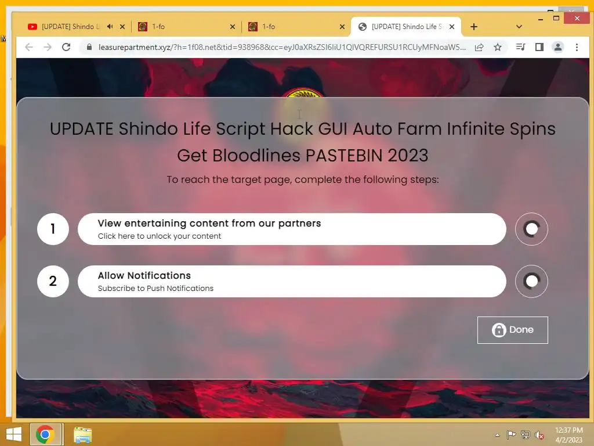Switch to the YouTube Shindo tab
The image size is (594, 446).
pyautogui.click(x=72, y=27)
